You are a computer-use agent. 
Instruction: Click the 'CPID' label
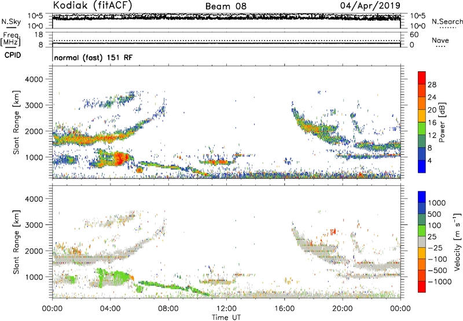click(x=13, y=55)
